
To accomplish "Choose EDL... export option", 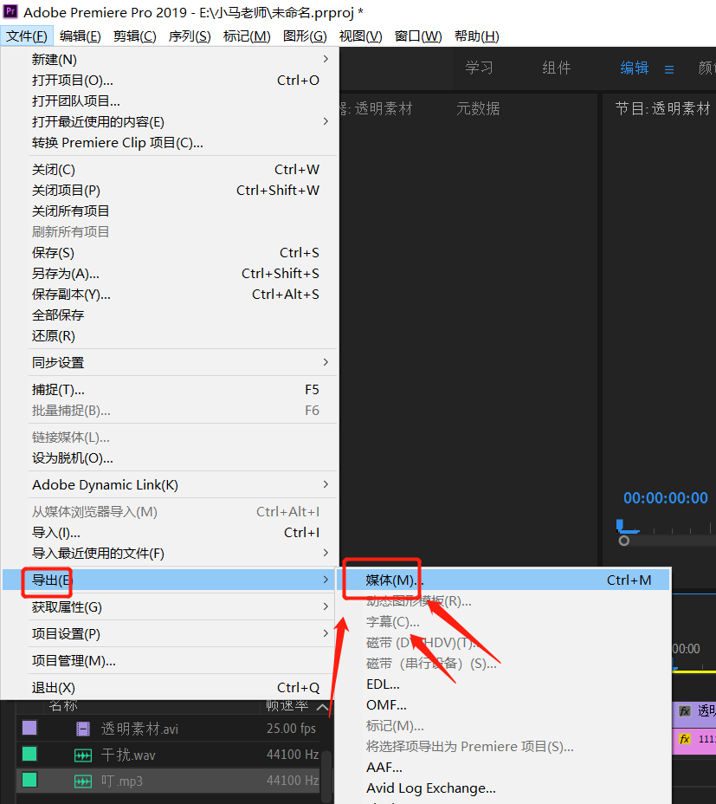I will pyautogui.click(x=503, y=684).
